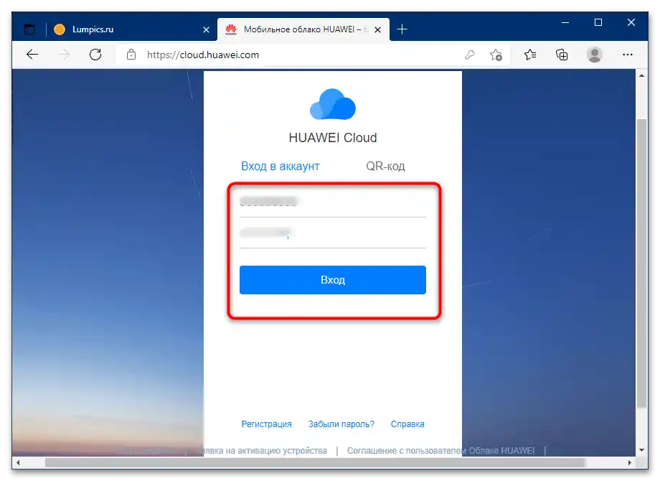Open the Collections icon

pos(562,55)
